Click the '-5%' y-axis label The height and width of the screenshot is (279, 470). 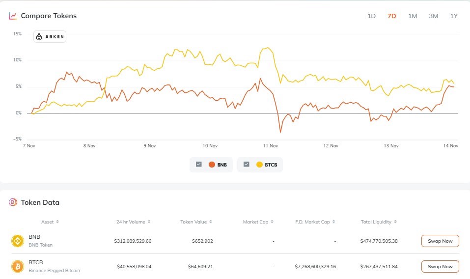[x=17, y=139]
